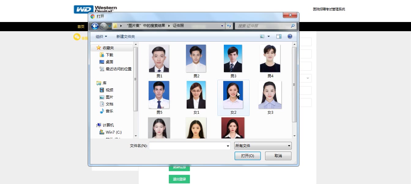Click the “图片集”中的搜索结果 breadcrumb segment

(x=146, y=26)
